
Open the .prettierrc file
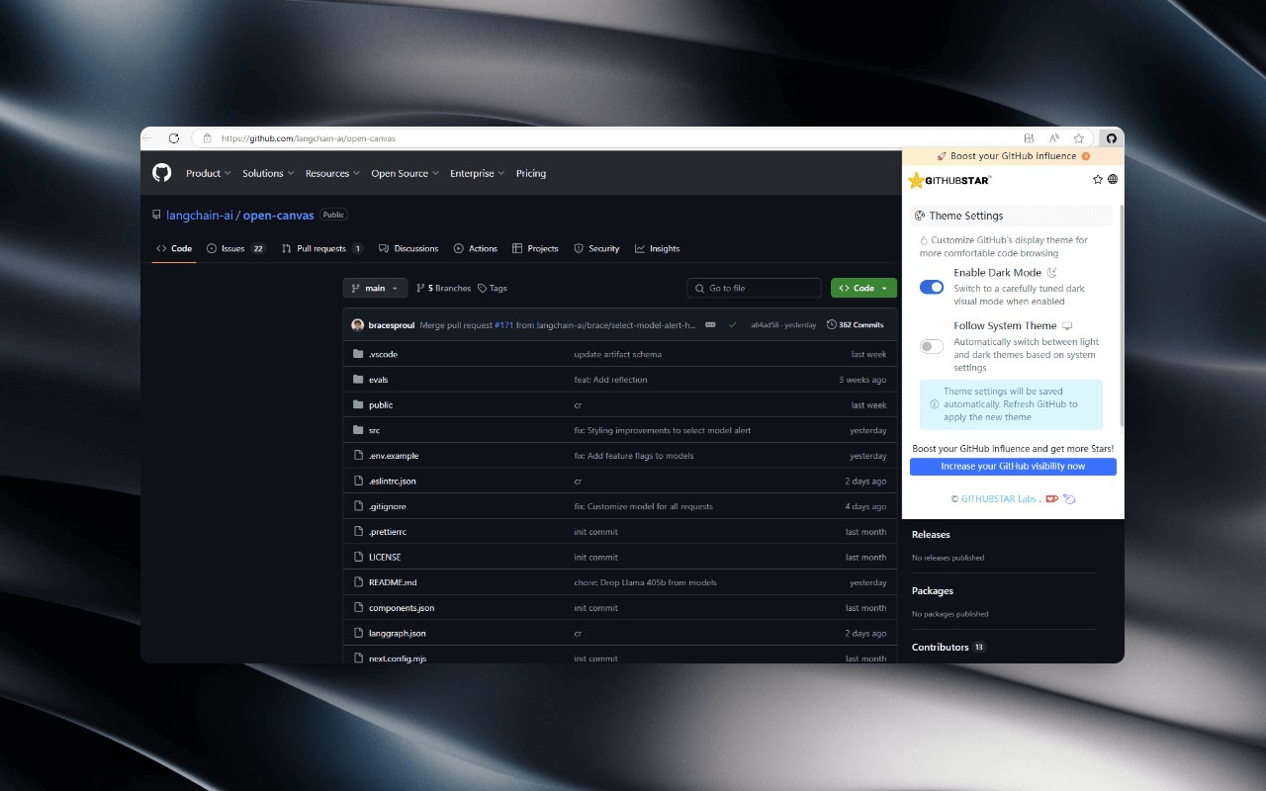pos(388,532)
